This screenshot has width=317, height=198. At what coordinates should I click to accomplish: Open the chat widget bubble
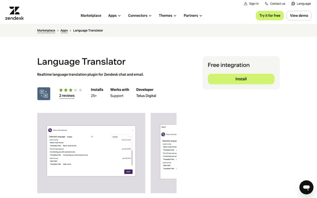[306, 187]
